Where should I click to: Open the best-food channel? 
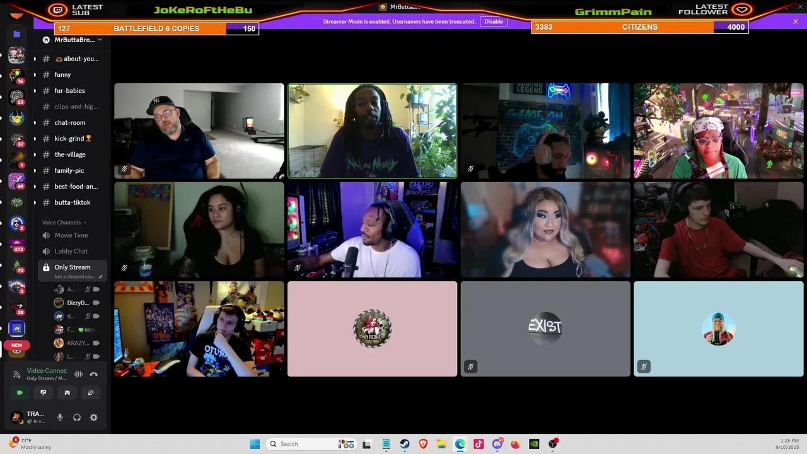(x=72, y=187)
